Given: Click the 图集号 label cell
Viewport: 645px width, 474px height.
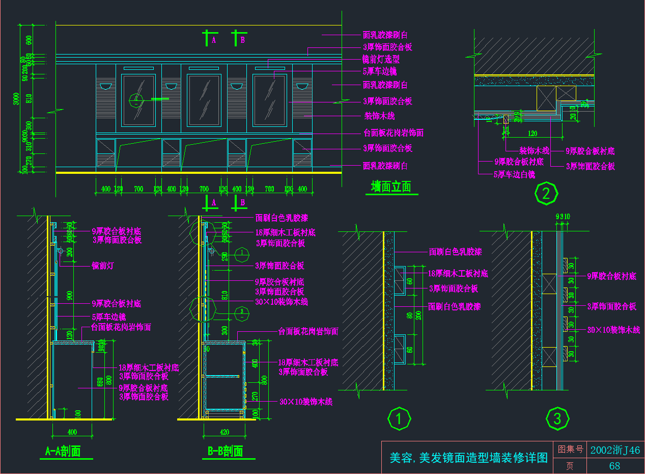Looking at the screenshot, I should click(569, 450).
